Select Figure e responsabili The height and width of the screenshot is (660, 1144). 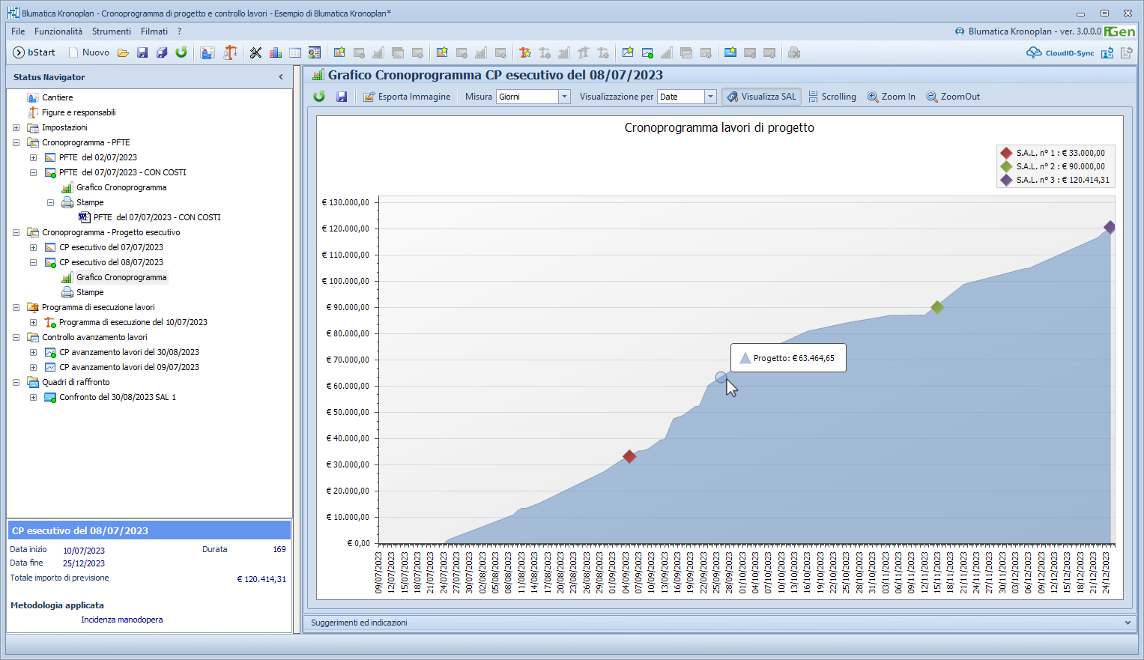[79, 112]
